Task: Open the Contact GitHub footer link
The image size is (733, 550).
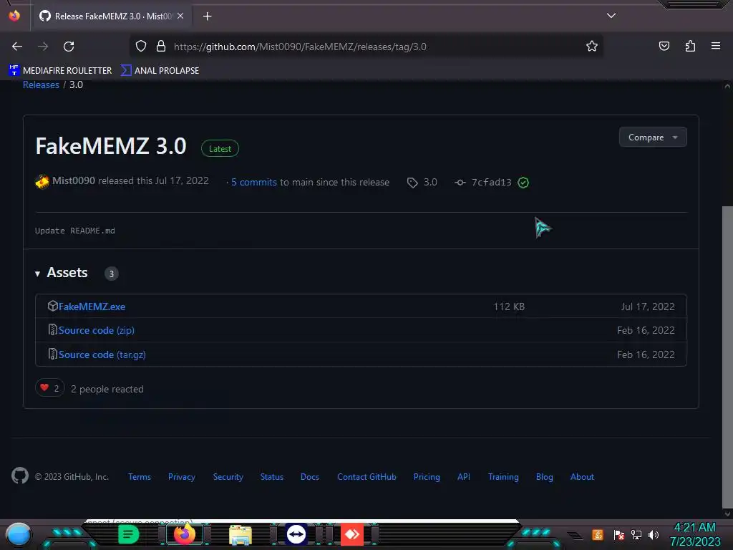Action: [366, 477]
